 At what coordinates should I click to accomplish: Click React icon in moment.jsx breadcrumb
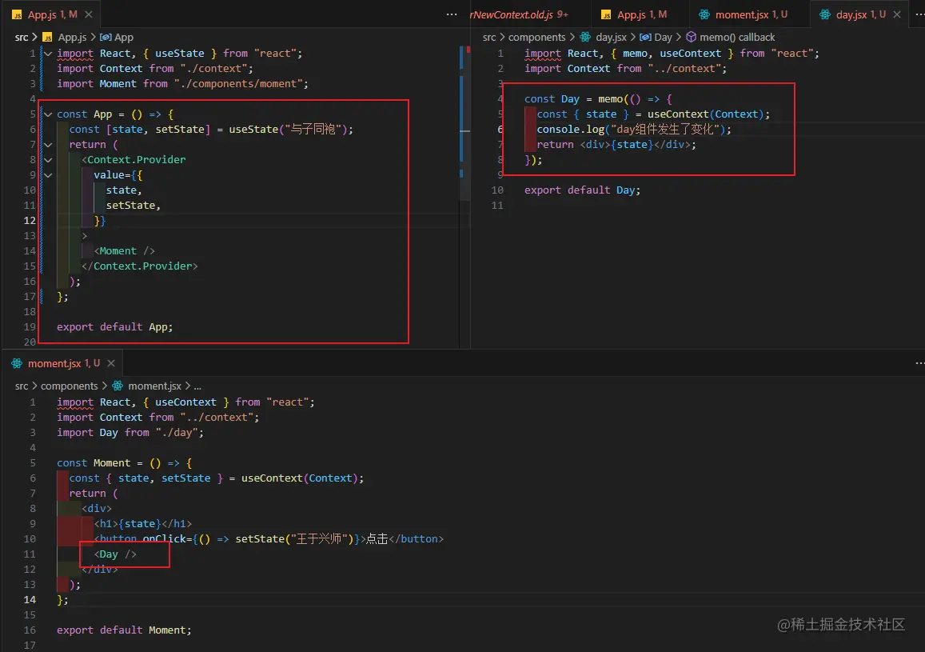(118, 386)
